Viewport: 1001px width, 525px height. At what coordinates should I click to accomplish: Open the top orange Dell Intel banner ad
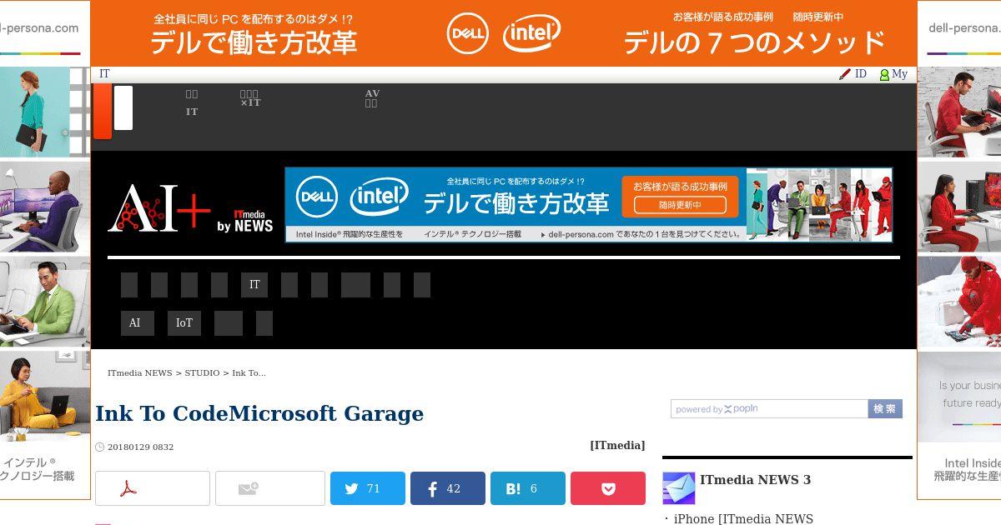click(x=504, y=33)
